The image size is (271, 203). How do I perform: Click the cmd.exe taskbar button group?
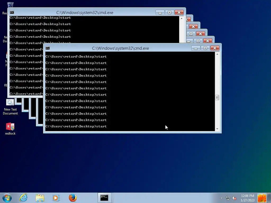(105, 198)
